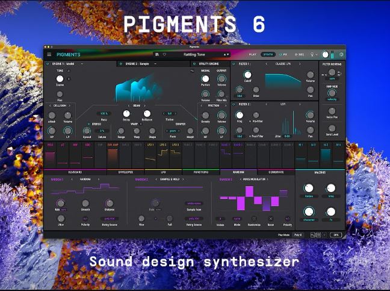Click previous Filter 1 type arrow

click(x=267, y=64)
